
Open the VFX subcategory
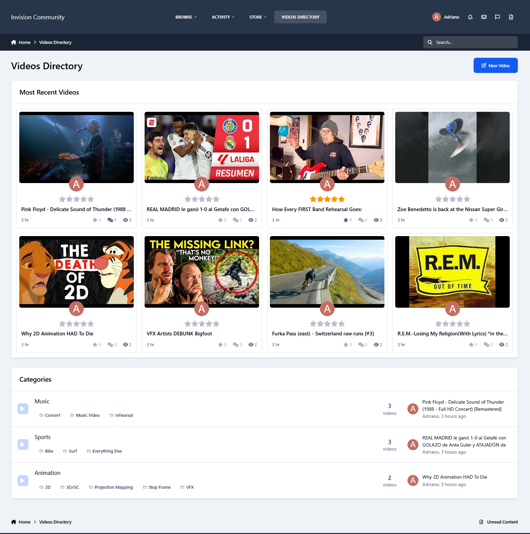click(187, 487)
